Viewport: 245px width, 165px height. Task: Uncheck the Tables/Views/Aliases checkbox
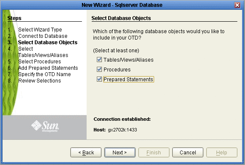tap(99, 60)
